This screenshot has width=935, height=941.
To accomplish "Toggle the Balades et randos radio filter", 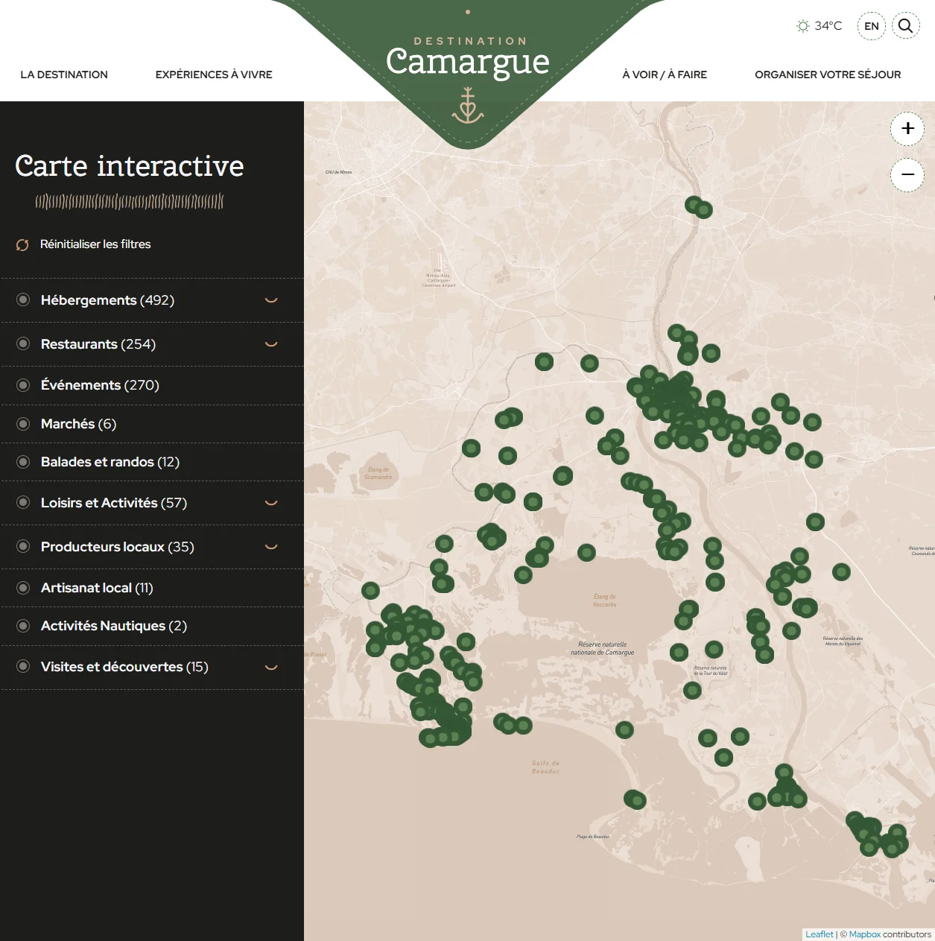I will tap(23, 462).
